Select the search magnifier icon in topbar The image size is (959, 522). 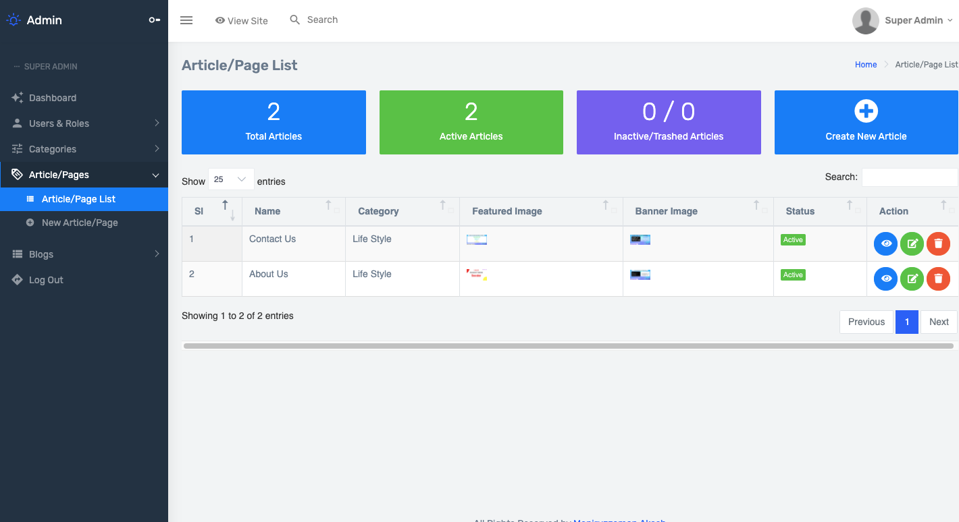(x=294, y=20)
